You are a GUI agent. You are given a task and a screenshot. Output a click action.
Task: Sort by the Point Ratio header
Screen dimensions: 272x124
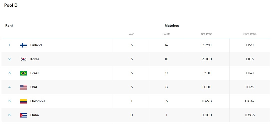[x=250, y=34]
